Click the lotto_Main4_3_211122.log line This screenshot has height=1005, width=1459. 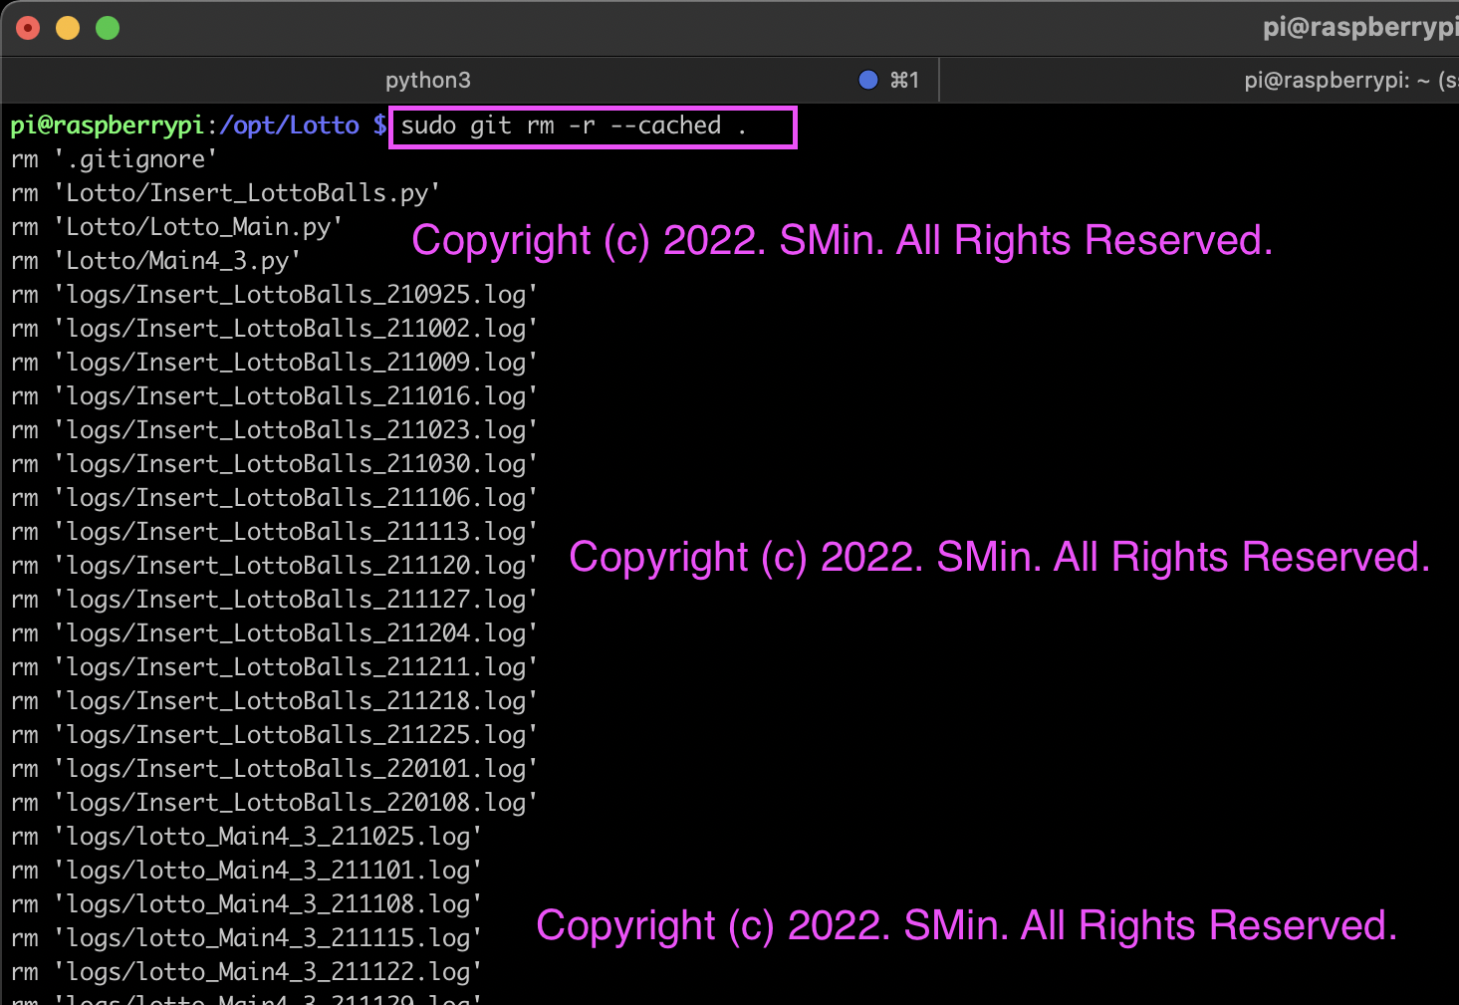[246, 972]
